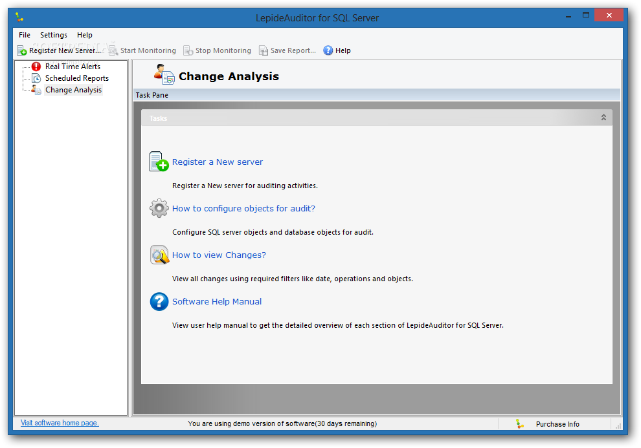This screenshot has width=641, height=448.
Task: Click the 'View user help manual' description text
Action: [x=338, y=325]
